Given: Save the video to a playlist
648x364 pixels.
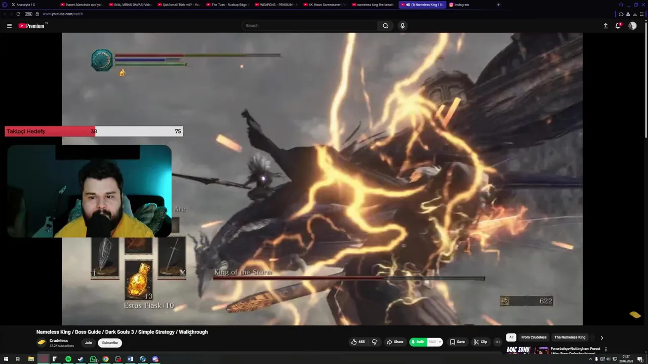Looking at the screenshot, I should pos(457,342).
